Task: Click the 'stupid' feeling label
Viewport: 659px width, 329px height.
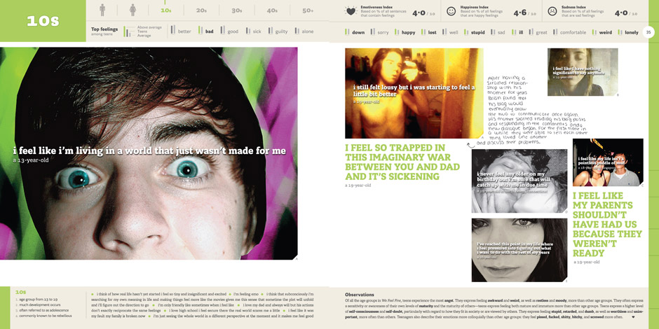Action: pyautogui.click(x=478, y=32)
